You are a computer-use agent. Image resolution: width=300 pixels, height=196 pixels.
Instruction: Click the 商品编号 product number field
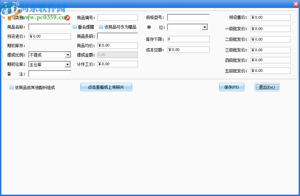[117, 17]
